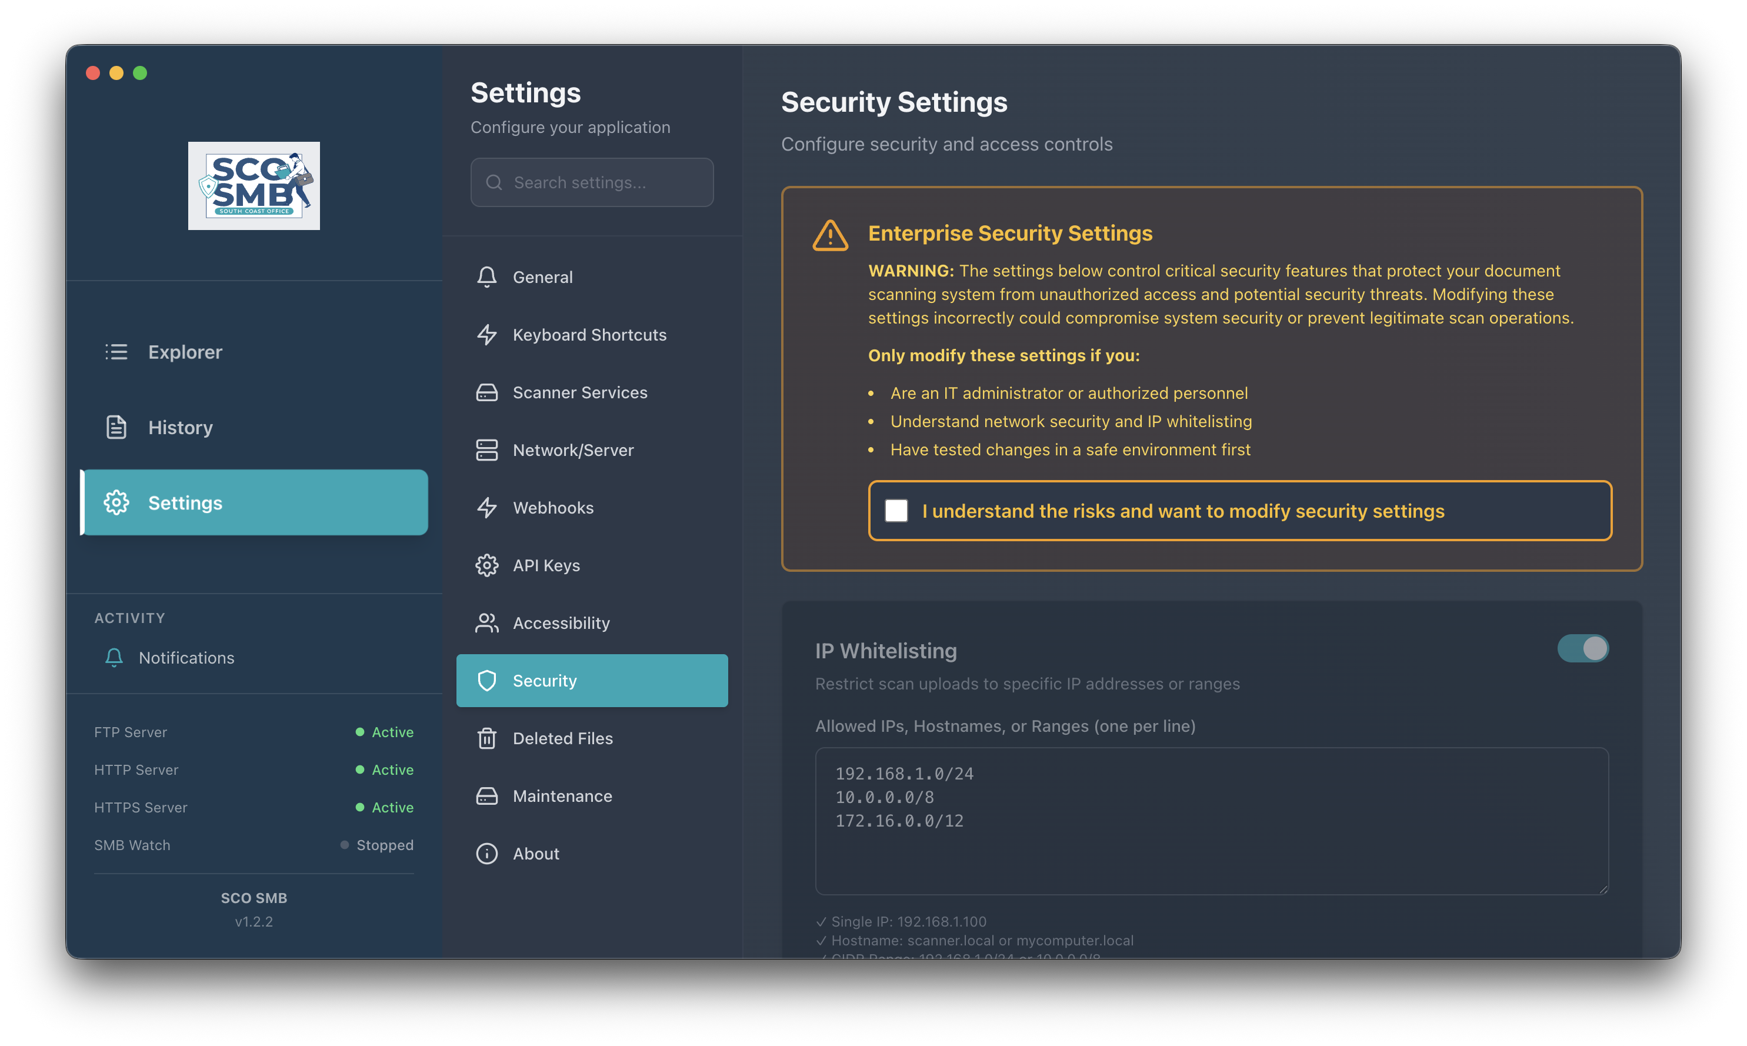Click the Webhooks lightning icon
The width and height of the screenshot is (1747, 1046).
point(487,508)
